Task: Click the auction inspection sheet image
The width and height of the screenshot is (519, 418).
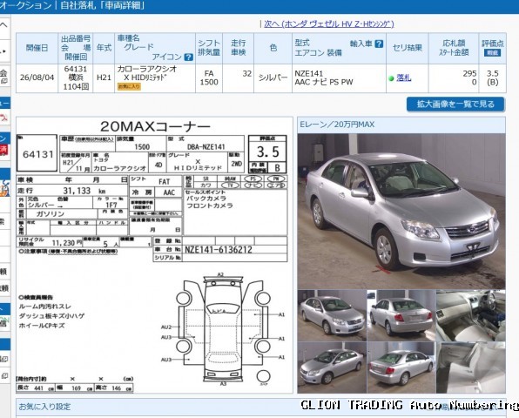Action: 154,255
